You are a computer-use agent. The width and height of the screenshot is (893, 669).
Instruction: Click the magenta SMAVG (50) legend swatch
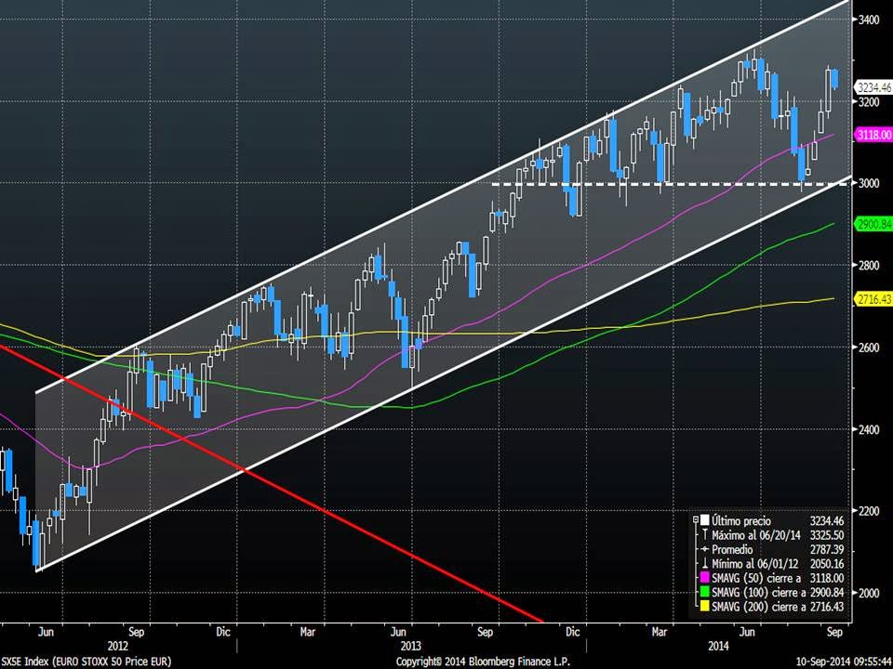point(705,578)
